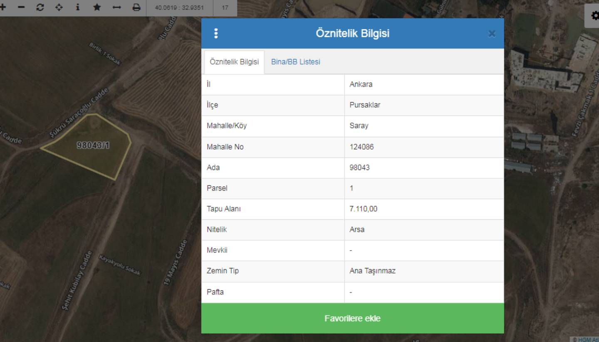Click the Mahalle/Köy label
Image resolution: width=599 pixels, height=342 pixels.
227,126
